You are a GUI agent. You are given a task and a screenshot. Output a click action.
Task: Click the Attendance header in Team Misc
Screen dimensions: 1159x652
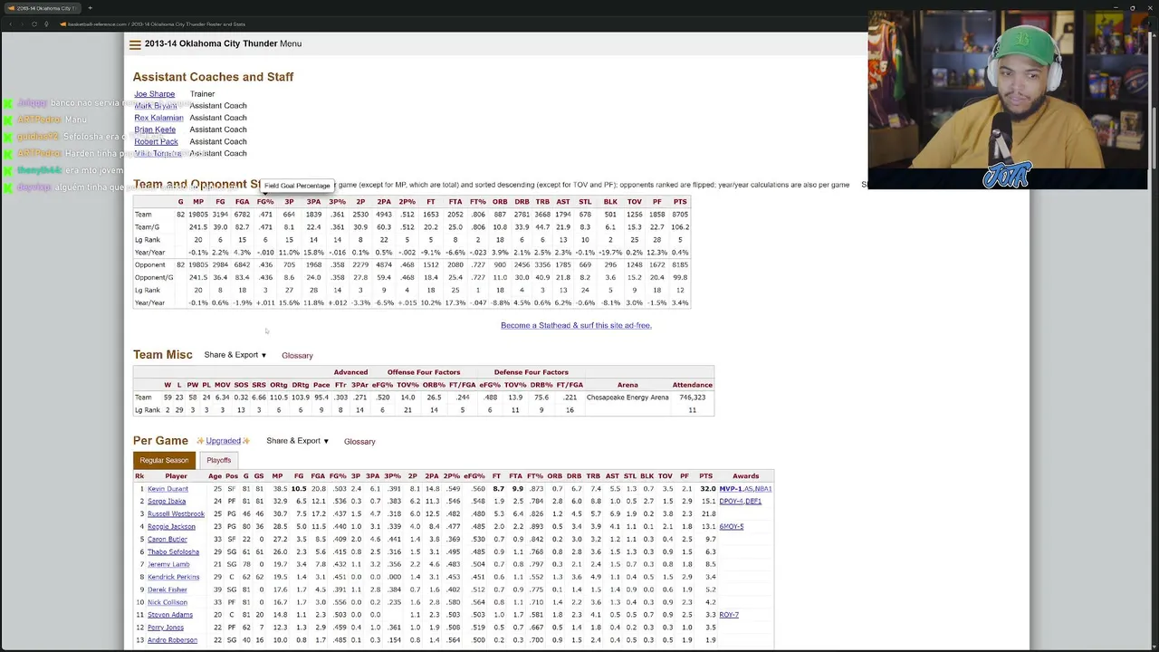pos(692,385)
